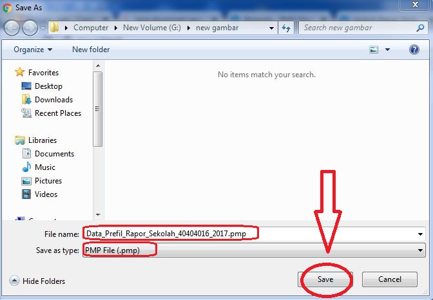This screenshot has width=433, height=300.
Task: Select new gambar in the breadcrumb
Action: pyautogui.click(x=217, y=28)
